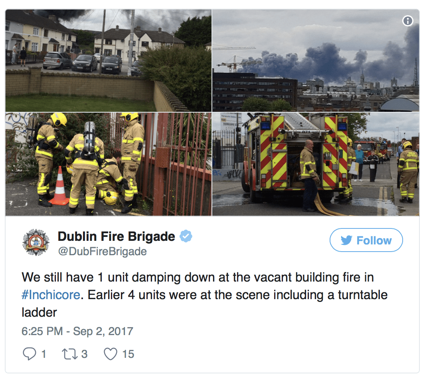The height and width of the screenshot is (381, 427).
Task: Open the fire engine with ladder photo
Action: (316, 164)
